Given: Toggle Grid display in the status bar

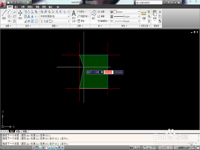Looking at the screenshot, I should pos(37,148).
